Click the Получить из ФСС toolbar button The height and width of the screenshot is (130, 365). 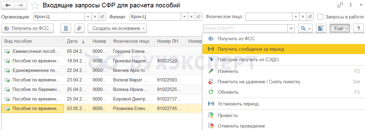tap(27, 28)
